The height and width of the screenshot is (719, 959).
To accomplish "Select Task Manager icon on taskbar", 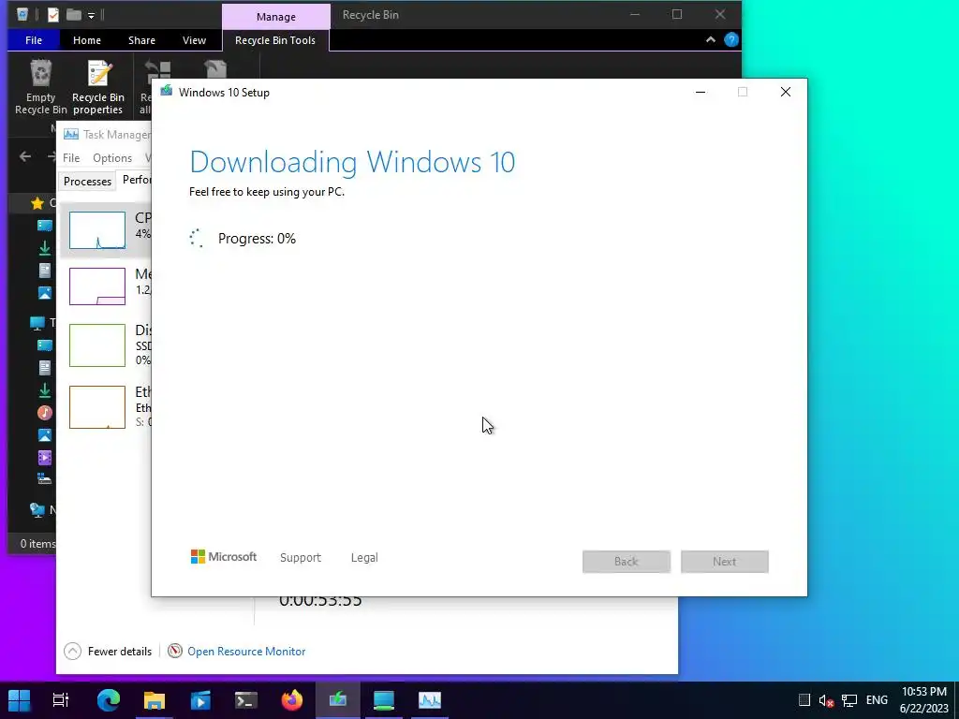I will [x=429, y=700].
